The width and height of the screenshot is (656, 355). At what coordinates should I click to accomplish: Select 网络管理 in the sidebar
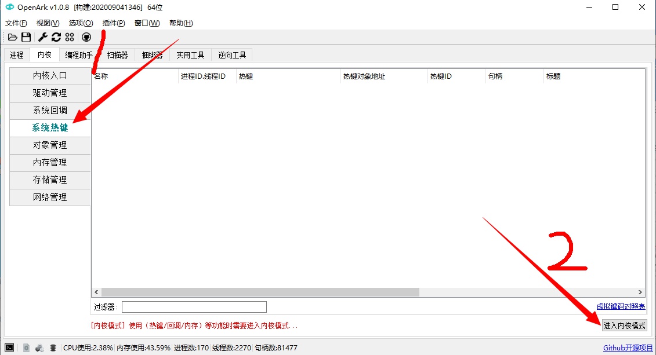click(50, 197)
